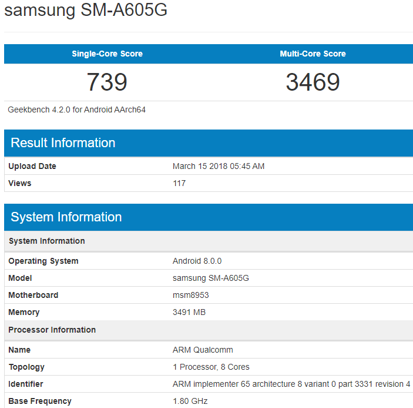
Task: Select the 1 Processor, 8 Cores value
Action: [211, 367]
